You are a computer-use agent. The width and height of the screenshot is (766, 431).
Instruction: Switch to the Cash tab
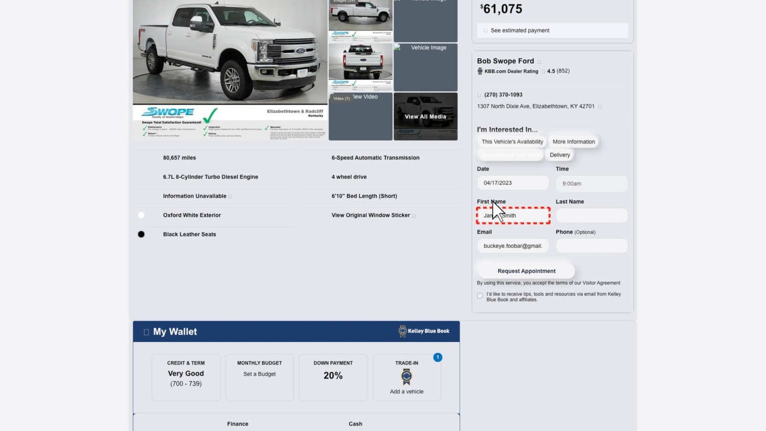[355, 424]
